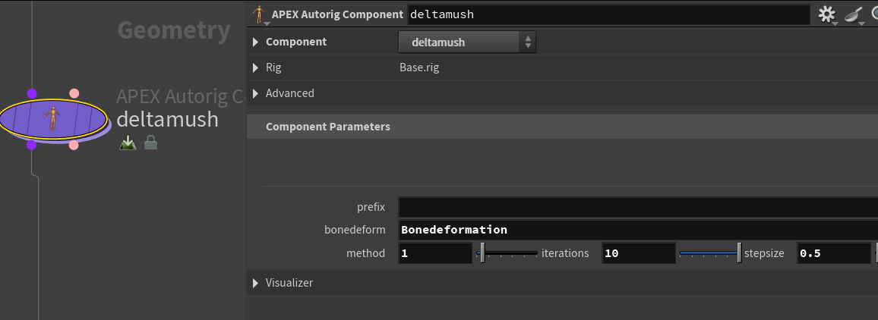
Task: Click the APEX Autorig Component node type icon
Action: pyautogui.click(x=259, y=14)
